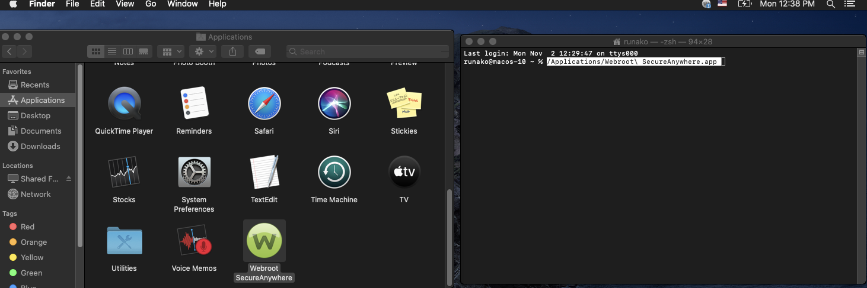867x288 pixels.
Task: Open Applications in Finder sidebar
Action: point(38,100)
